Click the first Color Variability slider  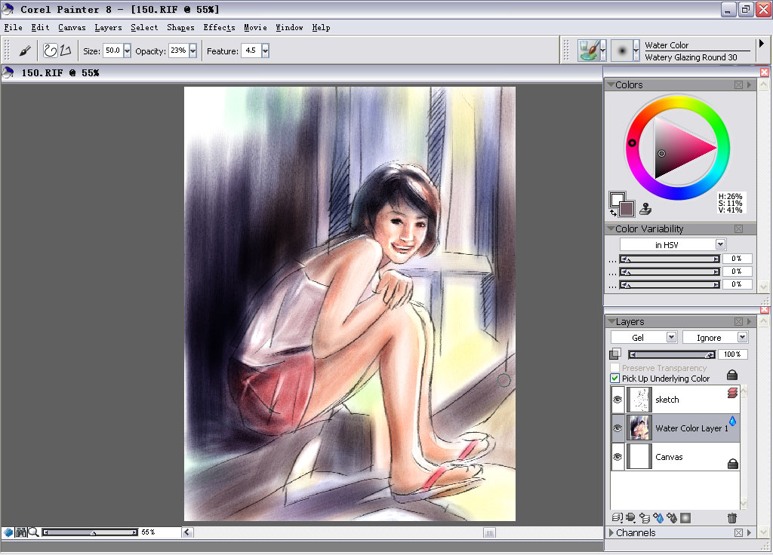pos(670,259)
